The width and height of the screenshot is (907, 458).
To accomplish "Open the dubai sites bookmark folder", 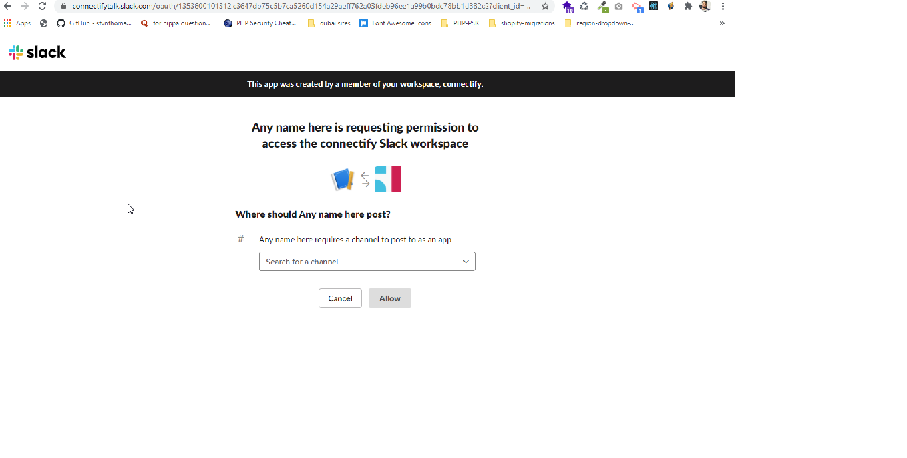I will pos(329,23).
